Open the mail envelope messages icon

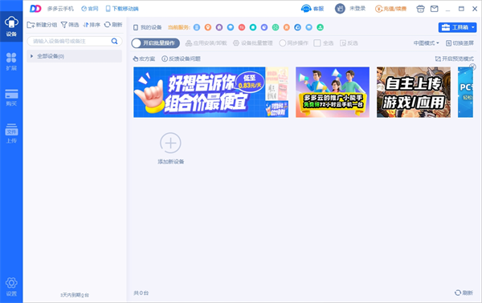pos(434,9)
